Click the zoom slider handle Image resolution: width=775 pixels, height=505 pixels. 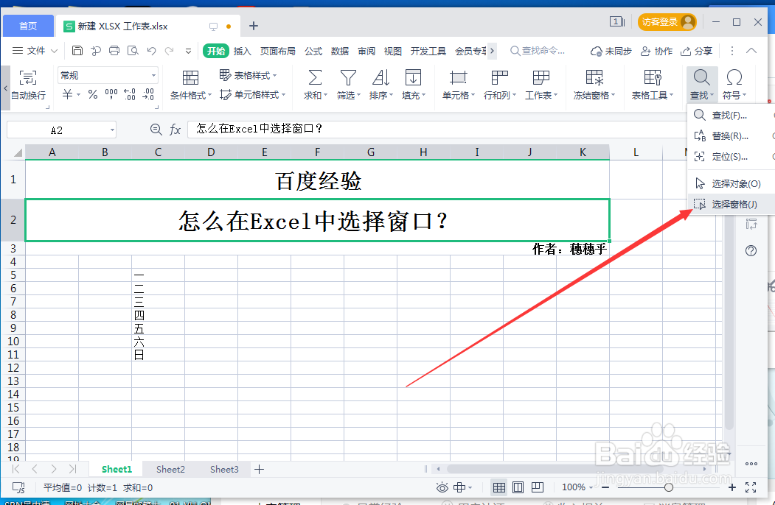pos(668,487)
